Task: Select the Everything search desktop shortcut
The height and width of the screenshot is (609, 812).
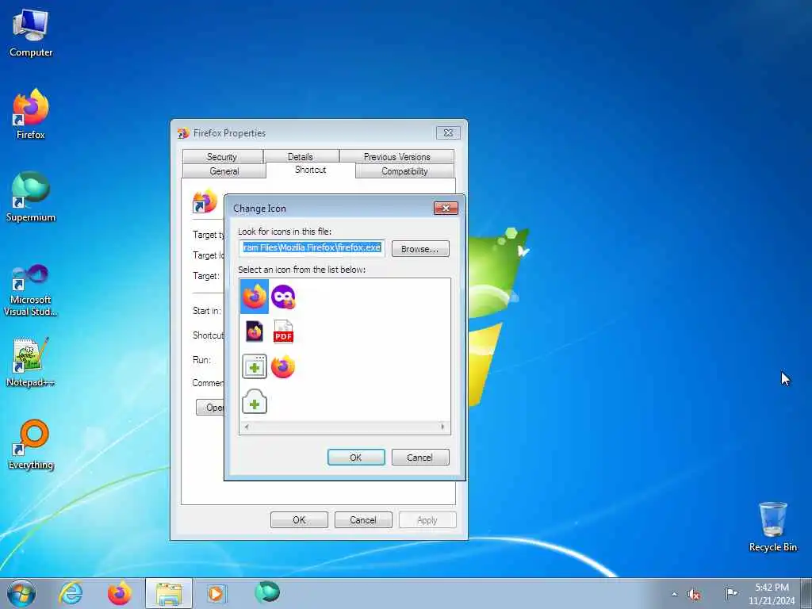Action: coord(31,444)
